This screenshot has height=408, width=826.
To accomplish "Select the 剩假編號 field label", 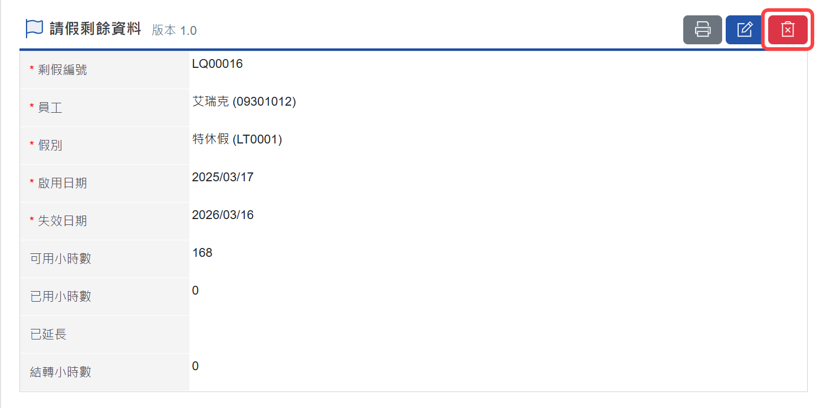I will (62, 70).
